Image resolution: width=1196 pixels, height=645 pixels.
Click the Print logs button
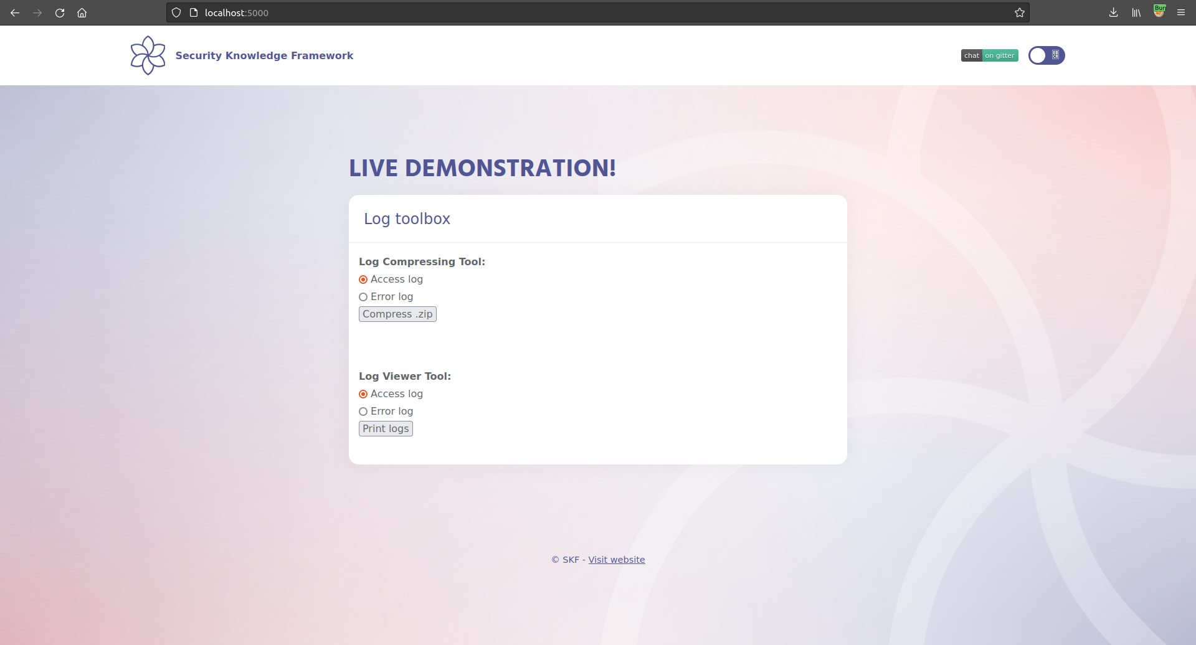(386, 429)
